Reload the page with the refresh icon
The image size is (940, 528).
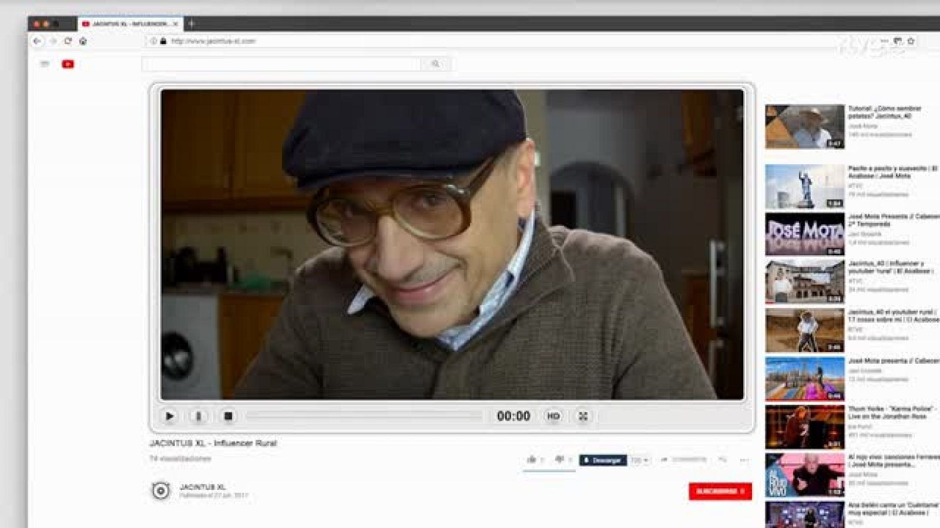[x=68, y=41]
